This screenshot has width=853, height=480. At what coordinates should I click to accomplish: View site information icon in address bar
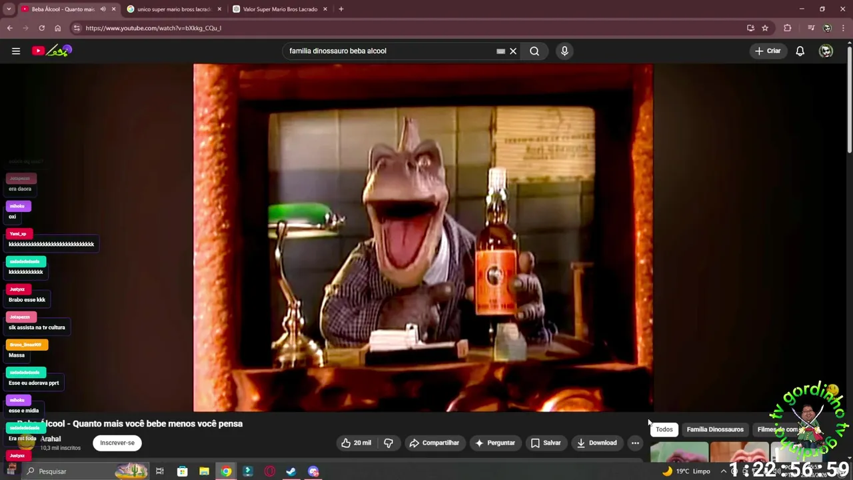[x=77, y=28]
